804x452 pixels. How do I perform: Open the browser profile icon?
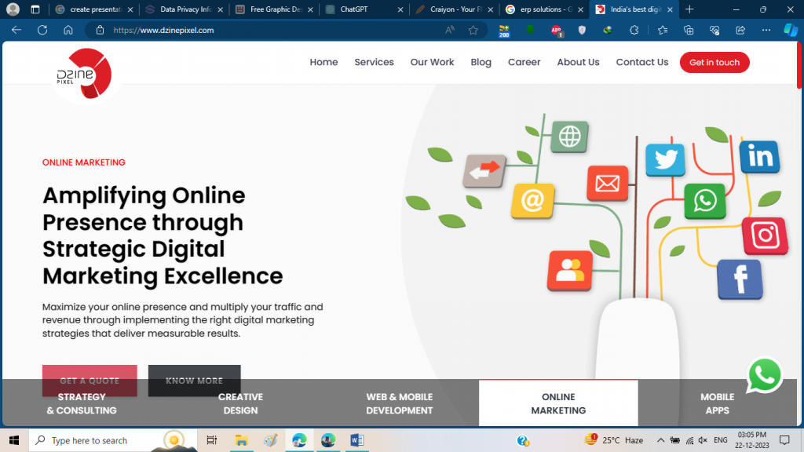pos(13,9)
